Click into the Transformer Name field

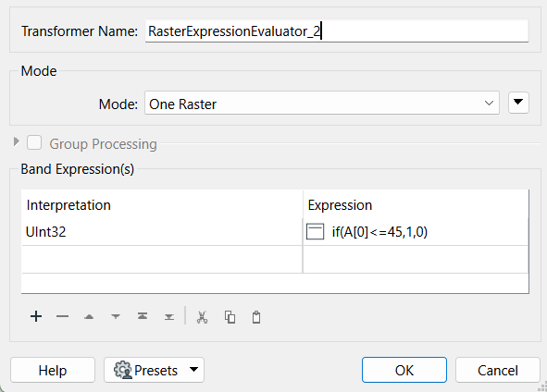337,31
